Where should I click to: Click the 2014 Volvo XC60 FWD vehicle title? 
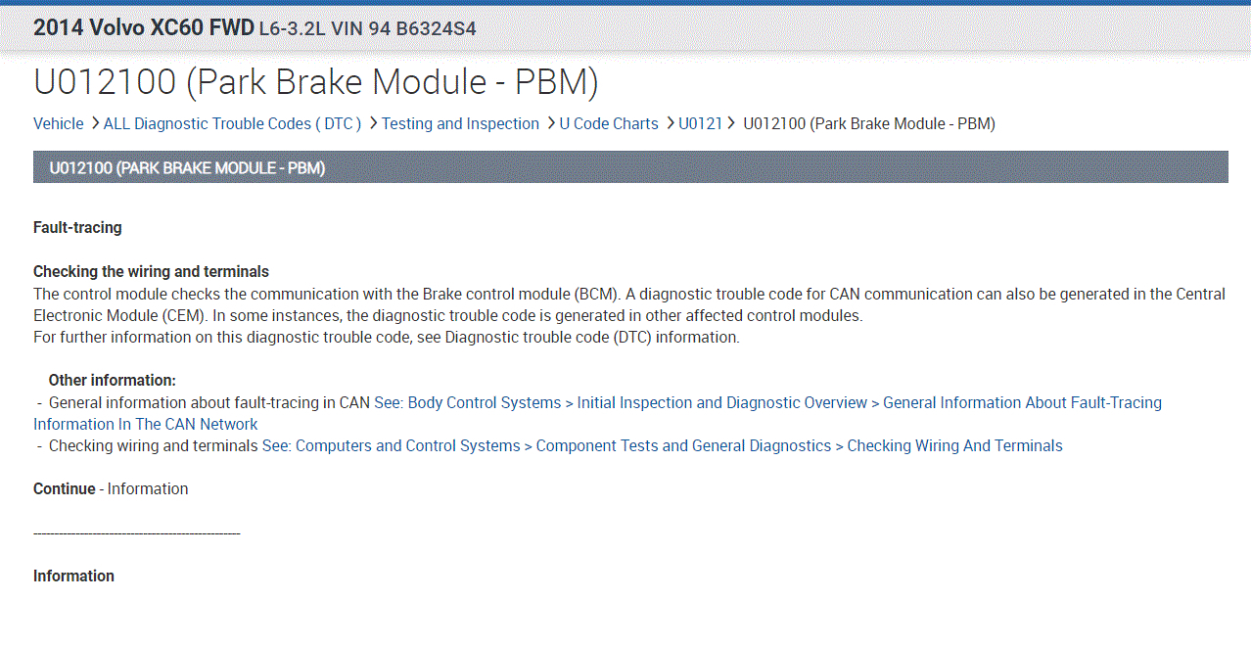click(143, 27)
